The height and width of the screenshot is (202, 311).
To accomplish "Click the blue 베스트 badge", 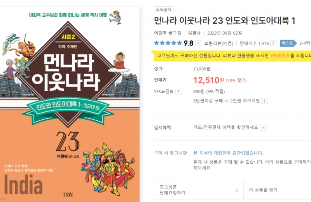I will point(288,43).
